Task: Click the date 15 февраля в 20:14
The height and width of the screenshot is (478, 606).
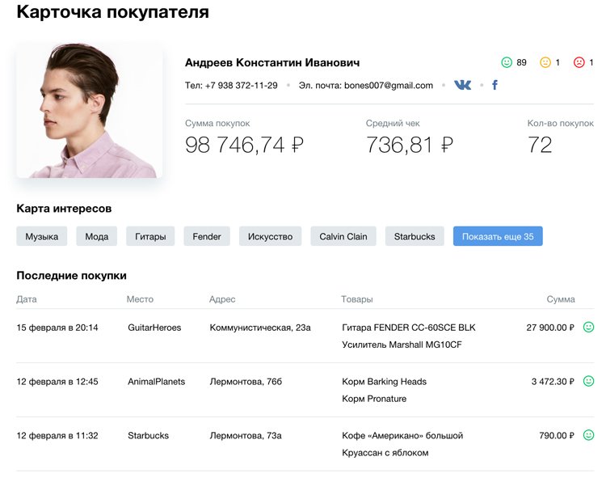Action: [57, 328]
